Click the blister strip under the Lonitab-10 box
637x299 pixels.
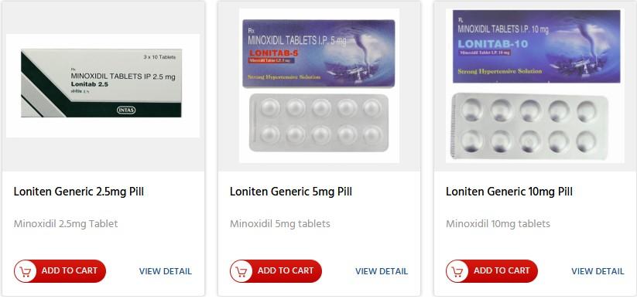click(529, 126)
